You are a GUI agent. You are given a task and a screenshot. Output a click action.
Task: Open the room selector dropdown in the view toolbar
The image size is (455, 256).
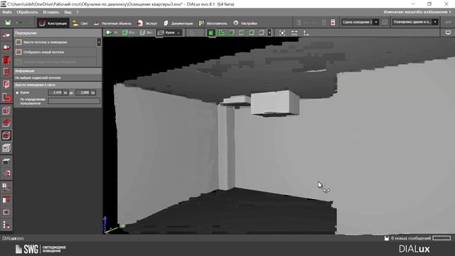169,33
